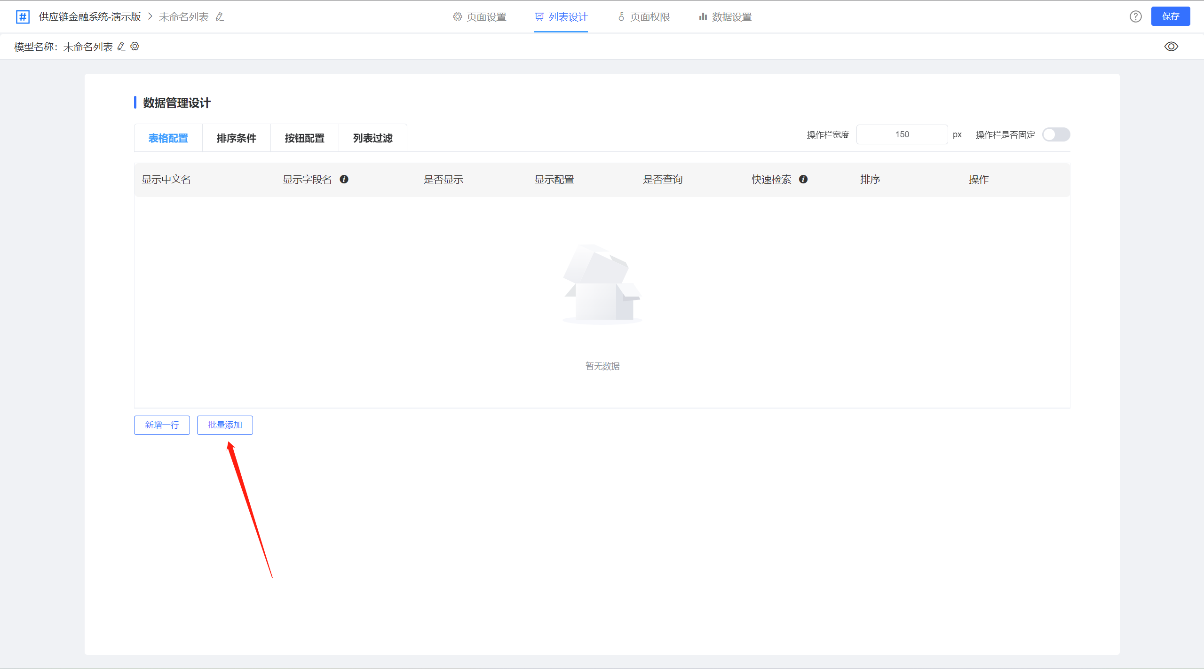Click the 保存 button
Screen dimensions: 1204x669
[x=1172, y=16]
